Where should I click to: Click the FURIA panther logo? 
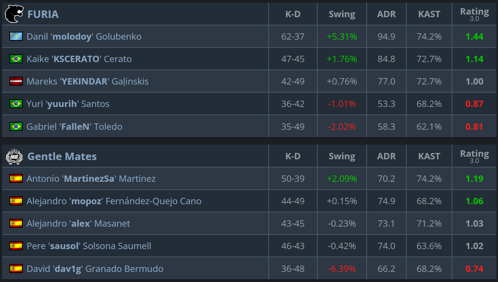[14, 14]
